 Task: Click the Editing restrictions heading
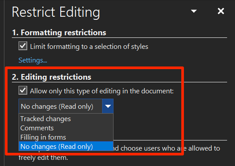point(51,77)
